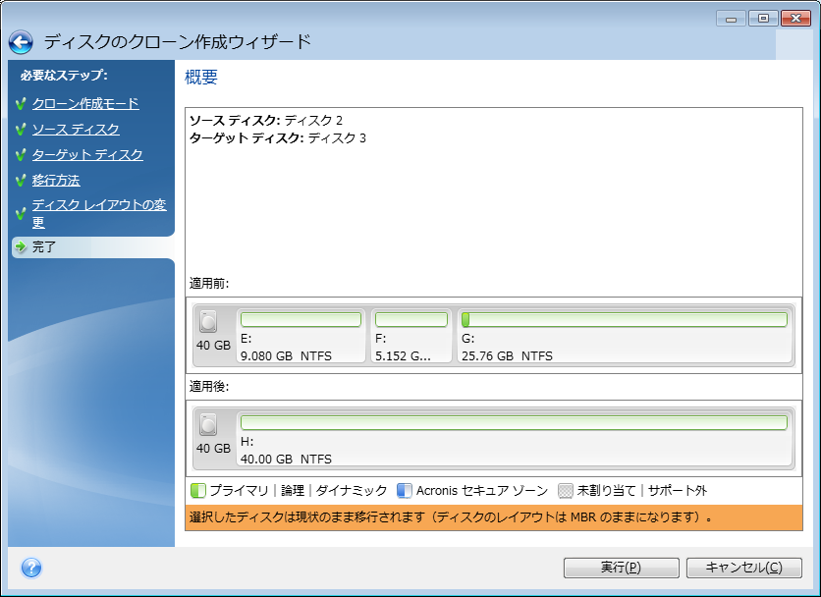Go to the 移行方法 step

(x=56, y=181)
